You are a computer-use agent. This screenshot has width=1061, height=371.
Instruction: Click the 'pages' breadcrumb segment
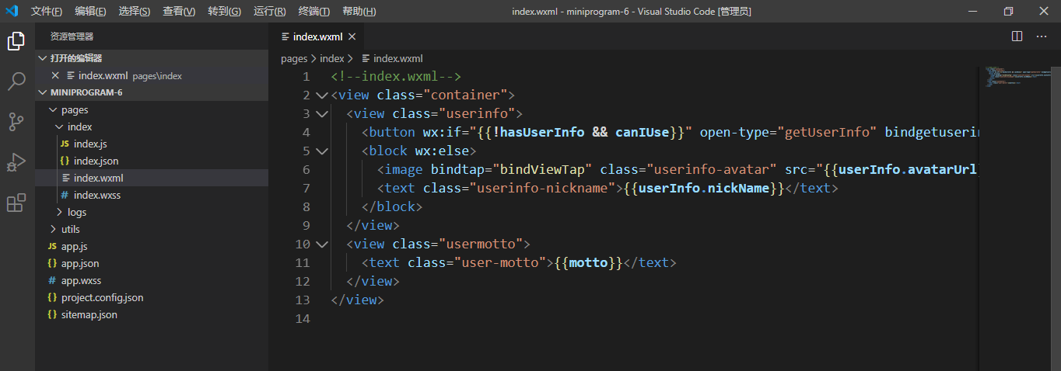tap(294, 58)
